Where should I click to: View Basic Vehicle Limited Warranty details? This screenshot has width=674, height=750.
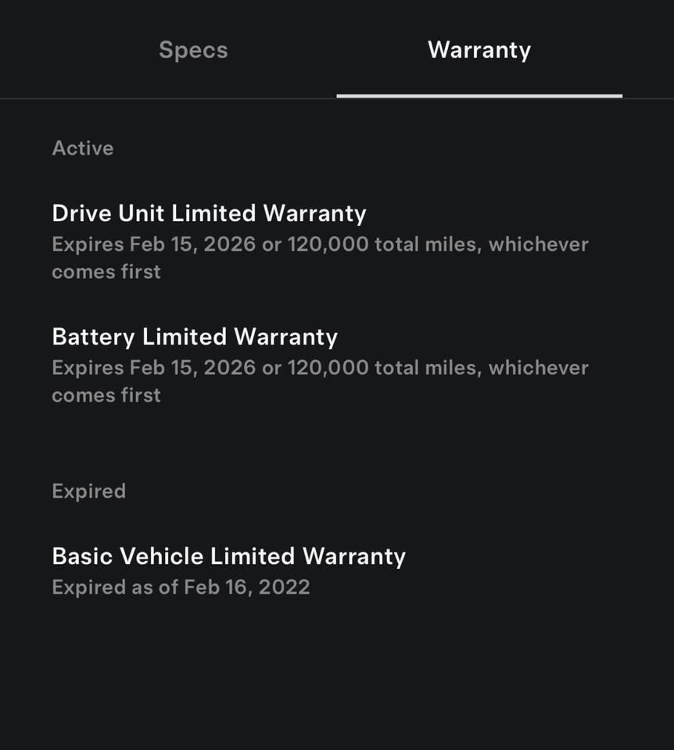[x=228, y=555]
